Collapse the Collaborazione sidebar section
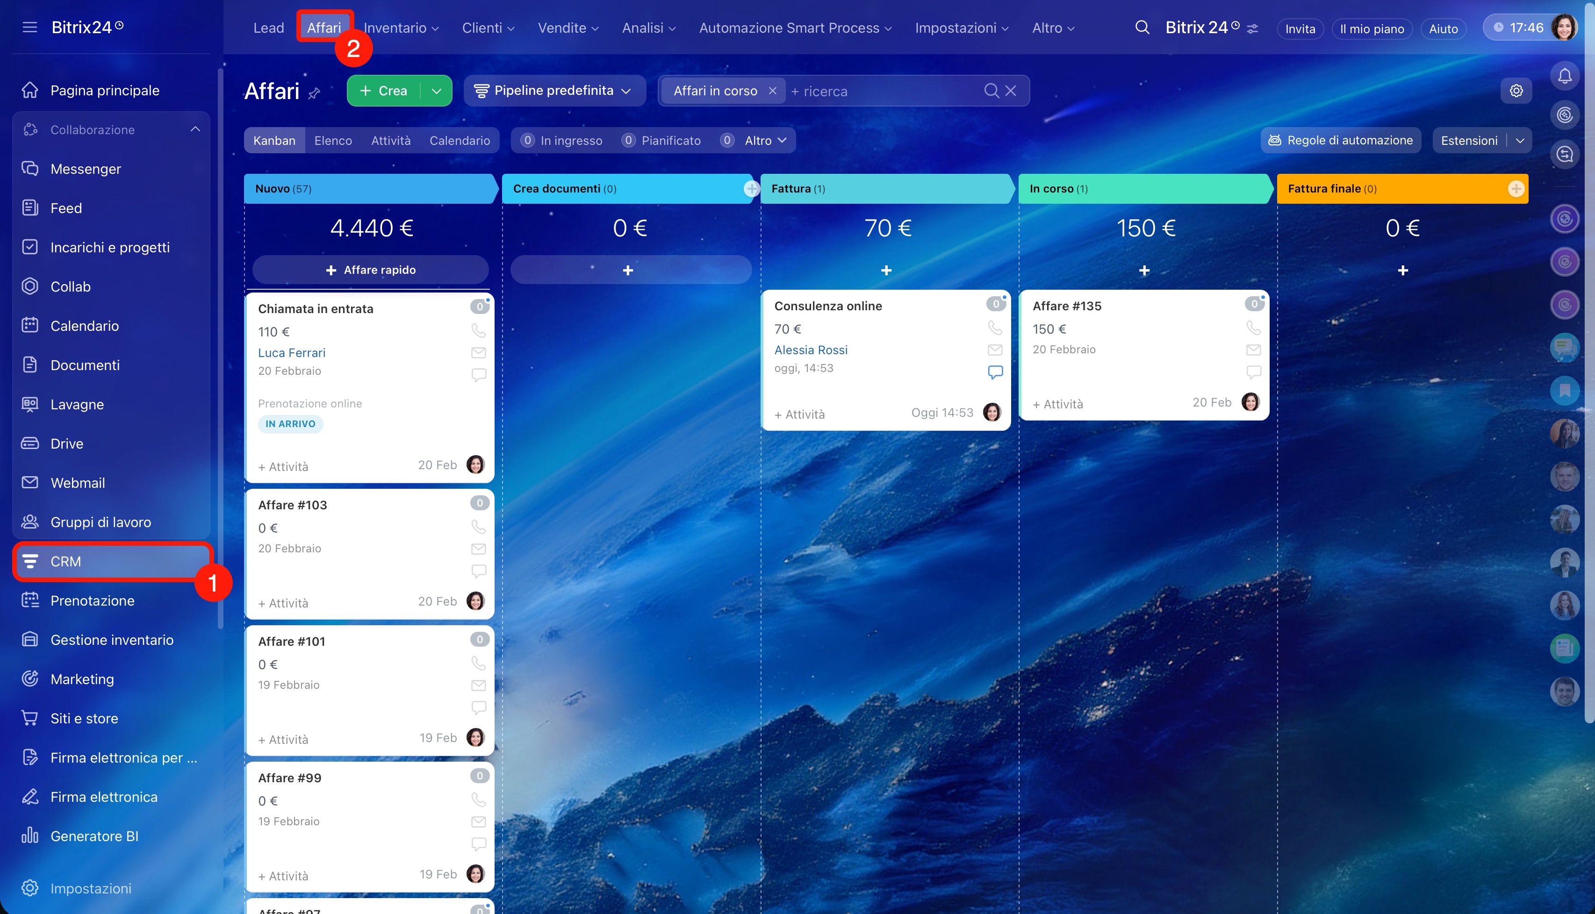Image resolution: width=1595 pixels, height=914 pixels. 195,129
